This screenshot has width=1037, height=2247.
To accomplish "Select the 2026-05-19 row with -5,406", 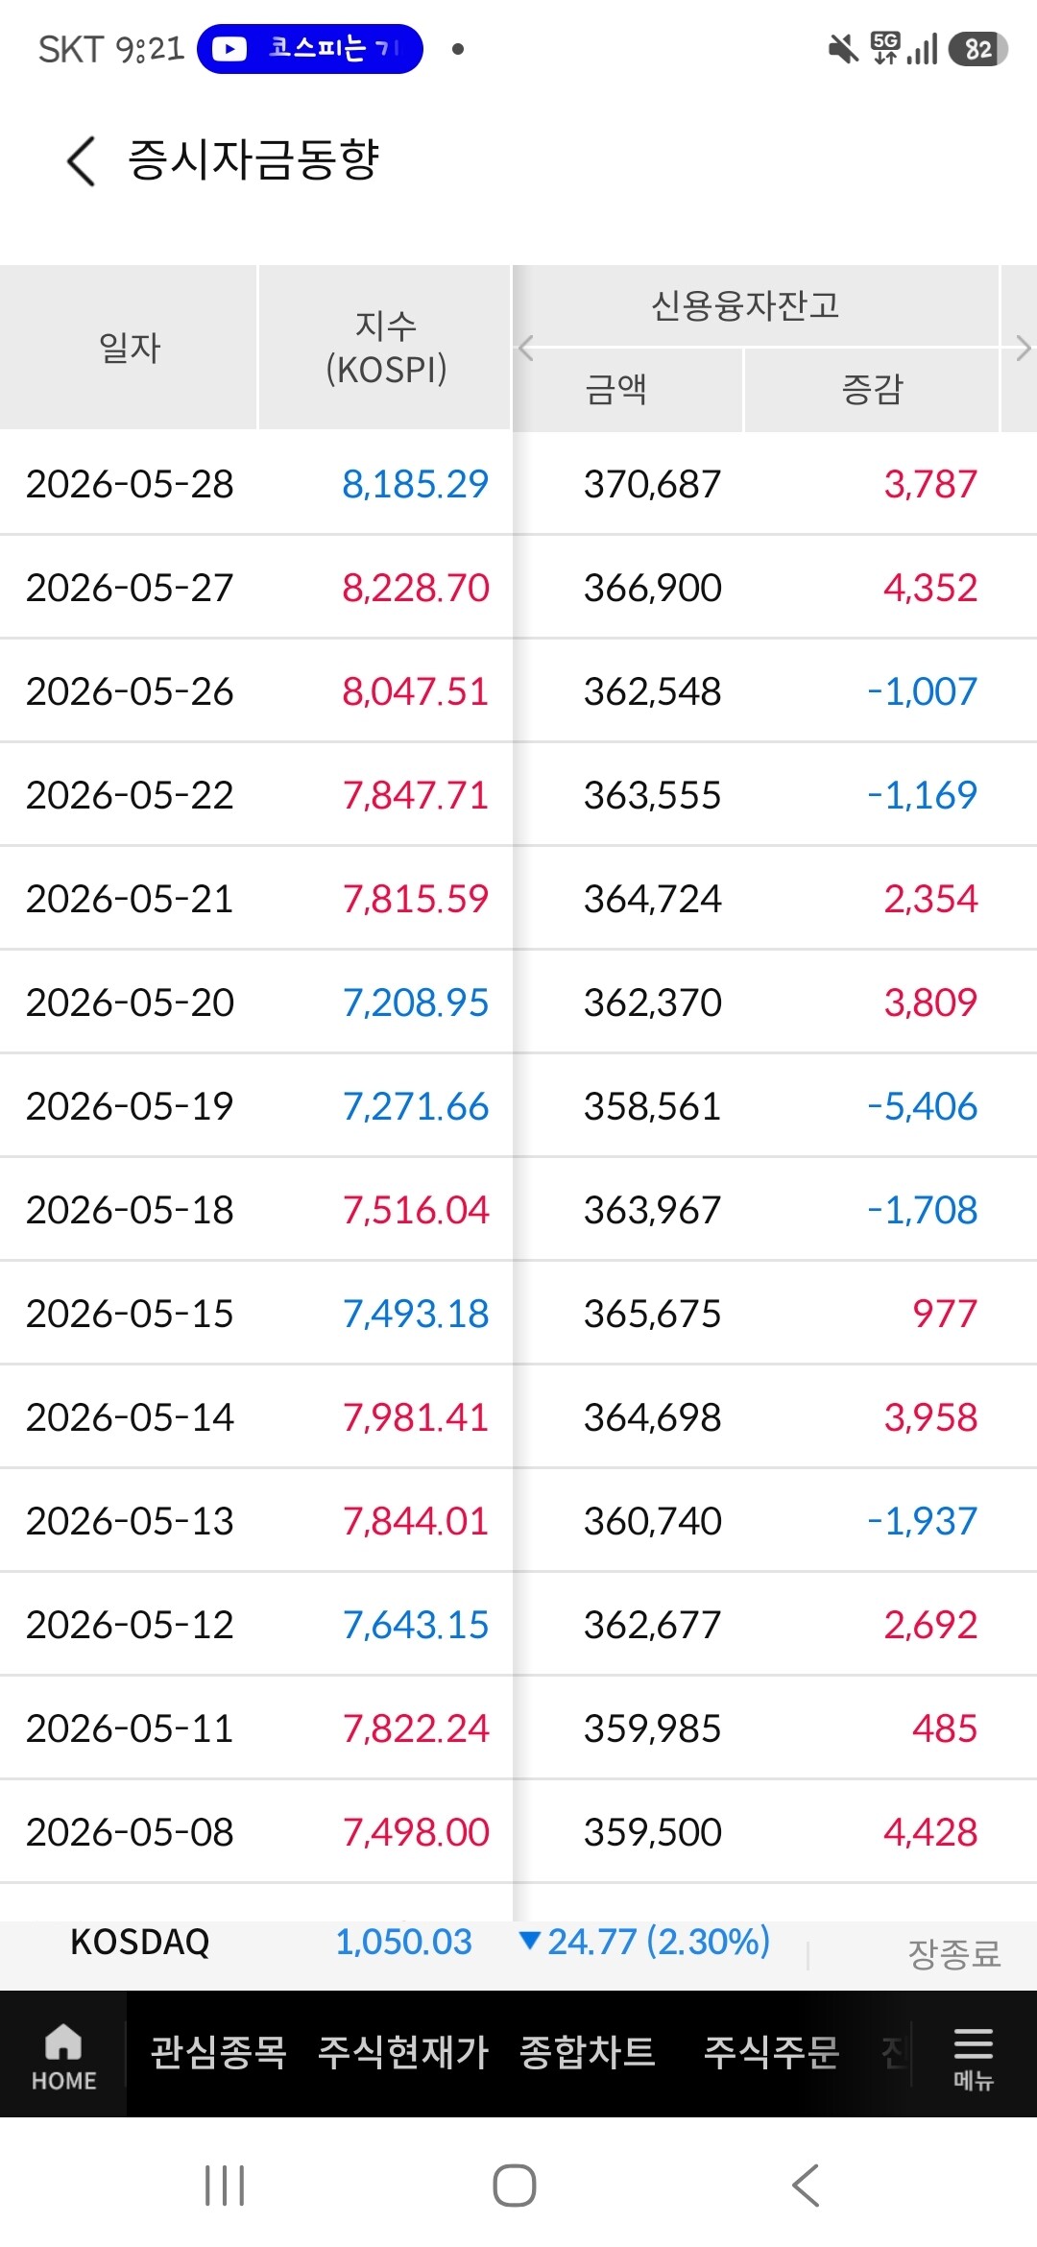I will tap(518, 1106).
